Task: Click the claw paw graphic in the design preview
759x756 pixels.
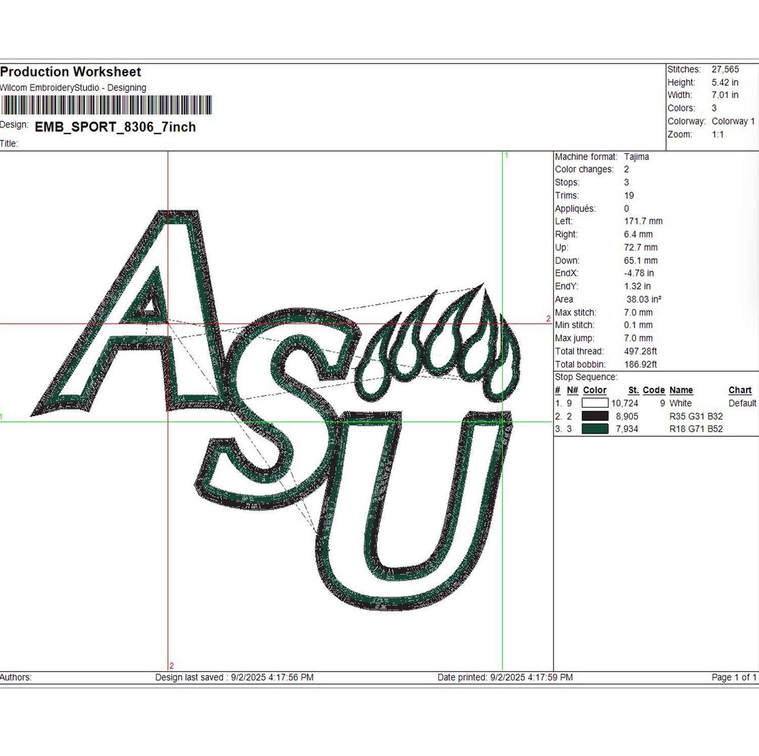Action: point(438,344)
